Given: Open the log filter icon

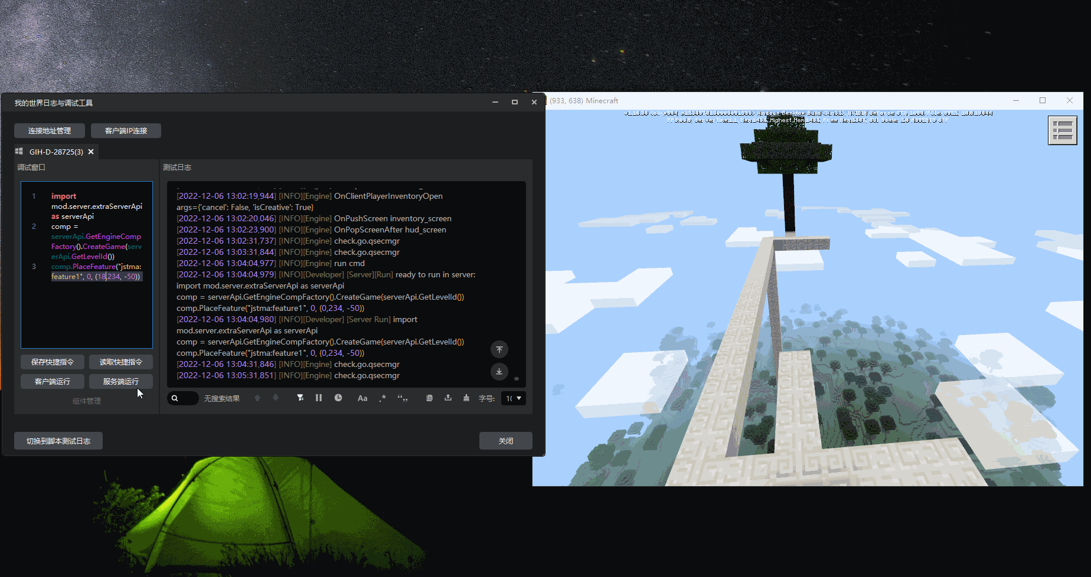Looking at the screenshot, I should pyautogui.click(x=300, y=398).
